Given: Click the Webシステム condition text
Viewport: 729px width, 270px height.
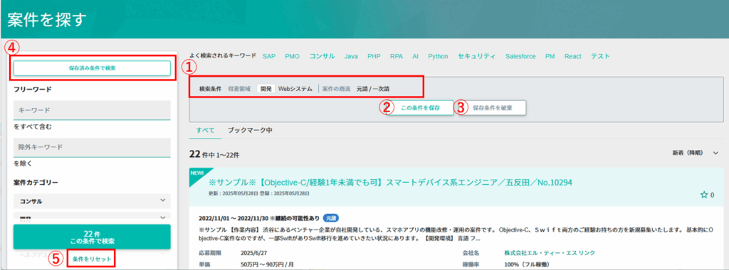Looking at the screenshot, I should click(x=295, y=89).
